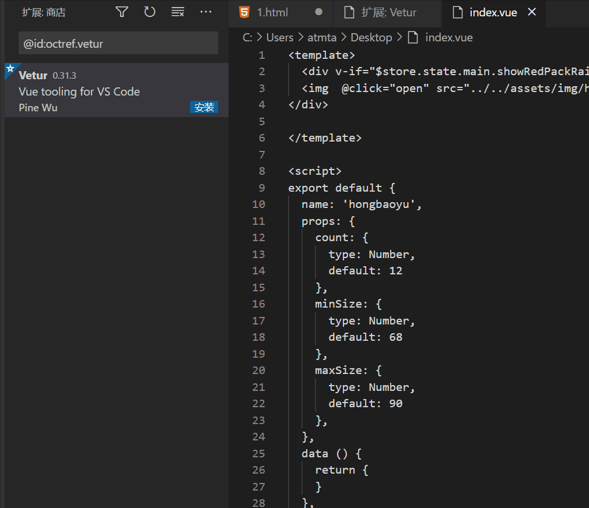589x508 pixels.
Task: Click the <div v-if= line
Action: 445,71
